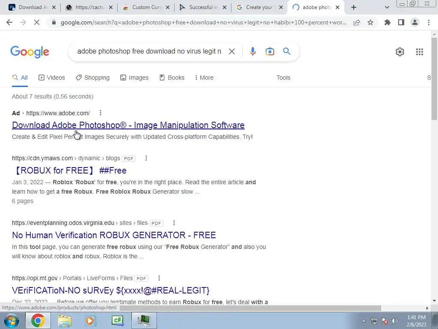Screen dimensions: 438x329
Task: Filter results by Shopping
Action: click(92, 78)
